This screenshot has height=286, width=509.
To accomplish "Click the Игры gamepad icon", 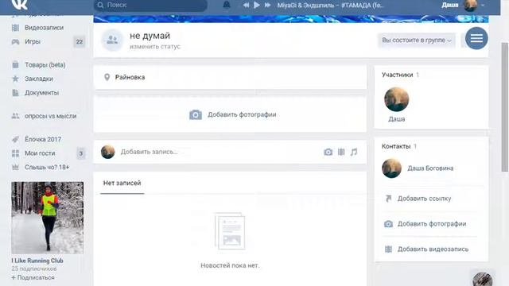I will [x=15, y=41].
